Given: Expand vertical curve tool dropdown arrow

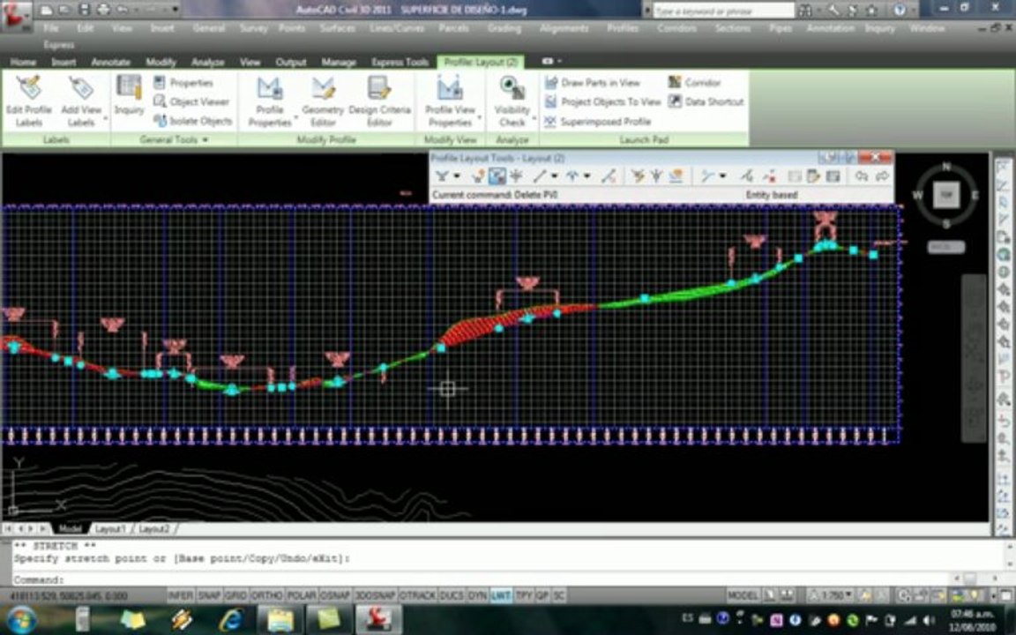Looking at the screenshot, I should tap(587, 176).
